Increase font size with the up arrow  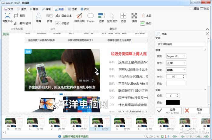pyautogui.click(x=184, y=76)
